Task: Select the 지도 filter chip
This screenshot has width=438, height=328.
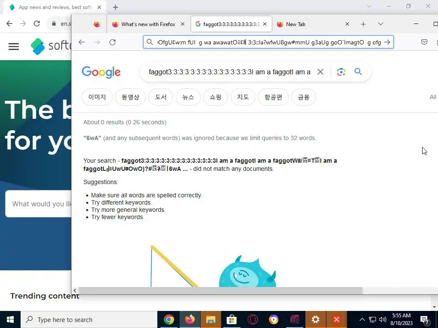Action: [243, 97]
